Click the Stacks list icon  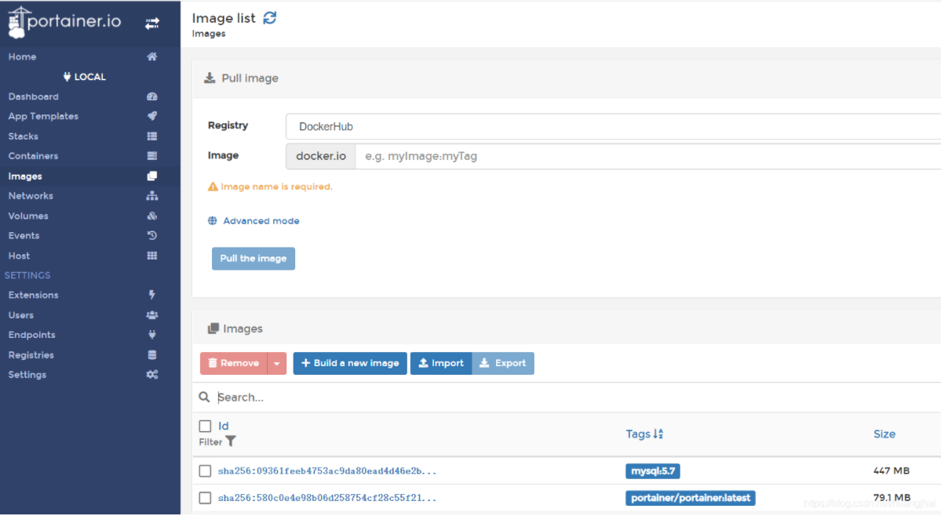[x=152, y=136]
